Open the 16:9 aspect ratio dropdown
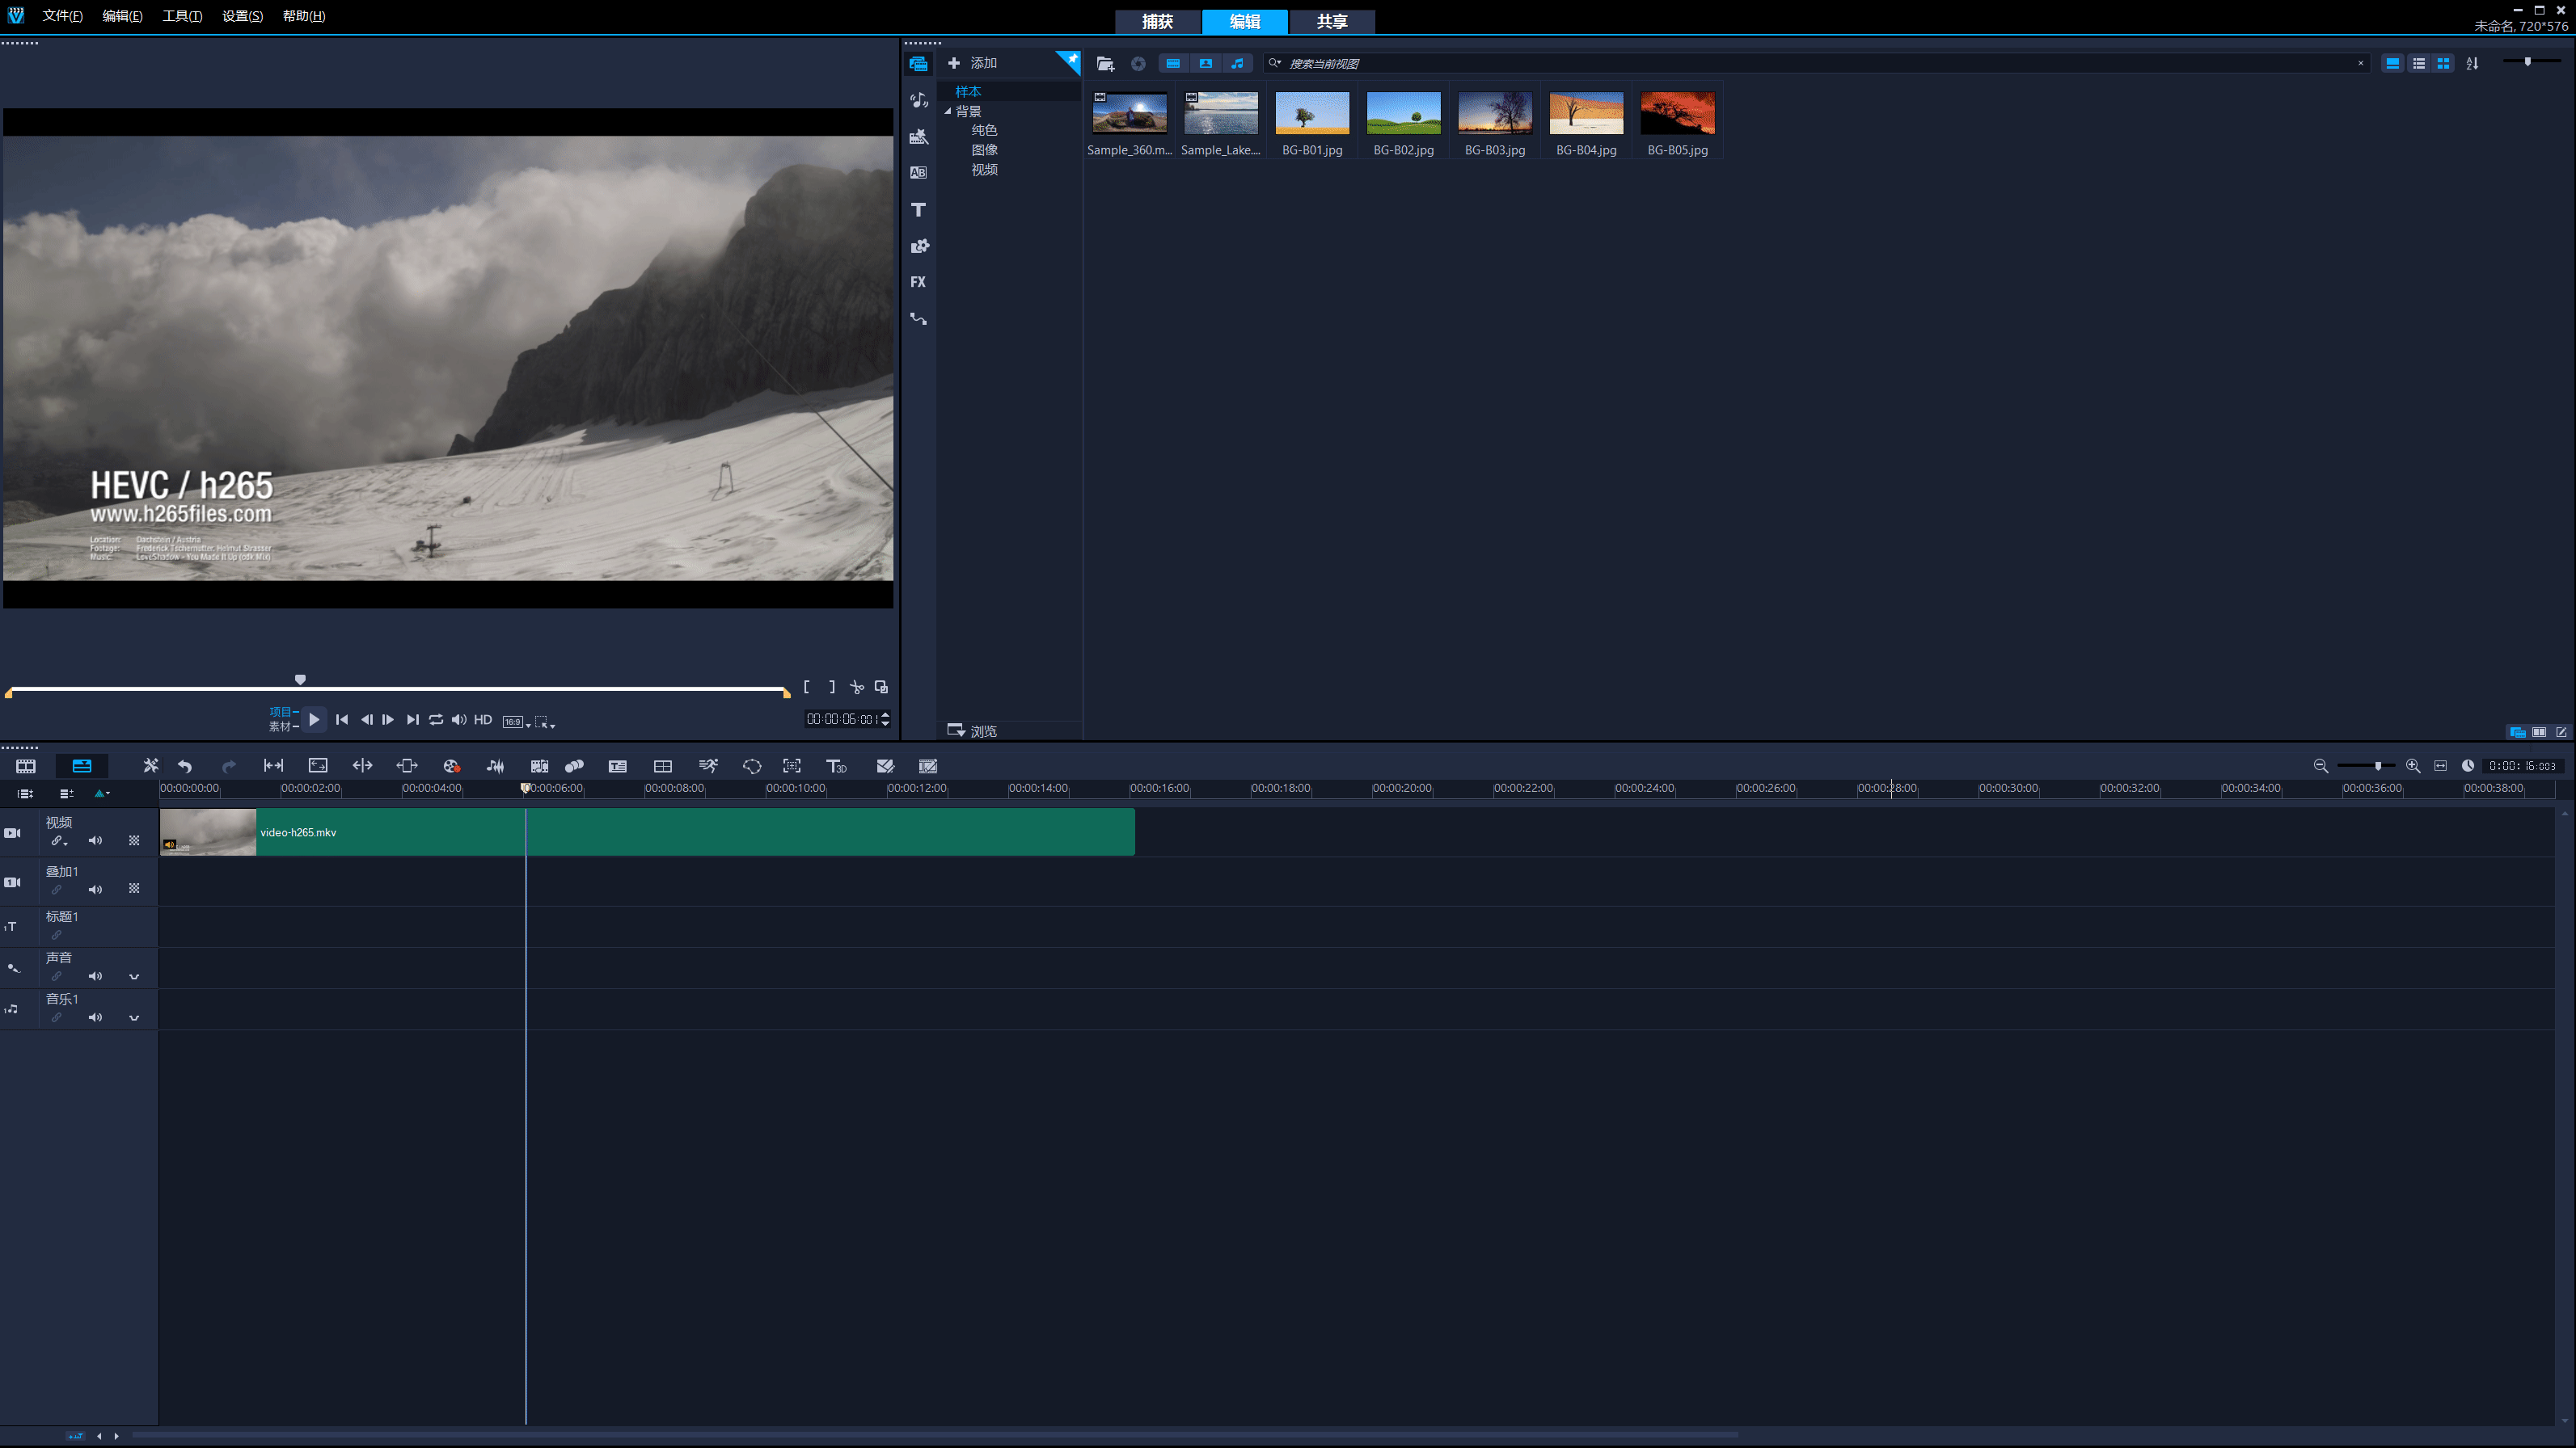The width and height of the screenshot is (2576, 1448). 516,722
